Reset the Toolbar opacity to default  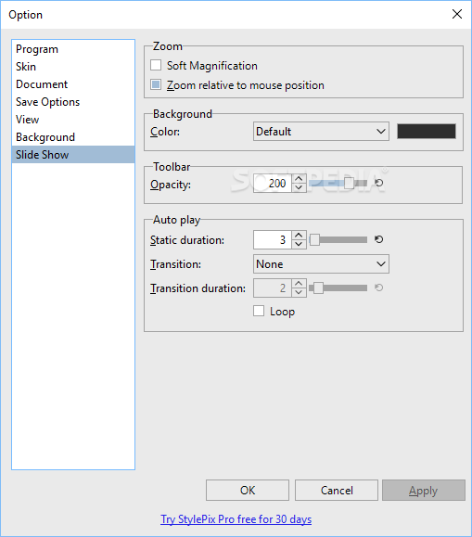(x=378, y=184)
